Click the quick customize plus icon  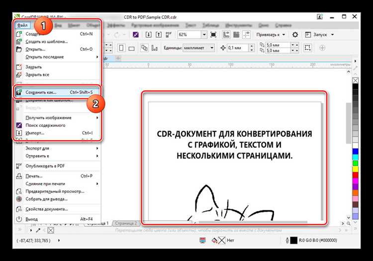pos(322,48)
